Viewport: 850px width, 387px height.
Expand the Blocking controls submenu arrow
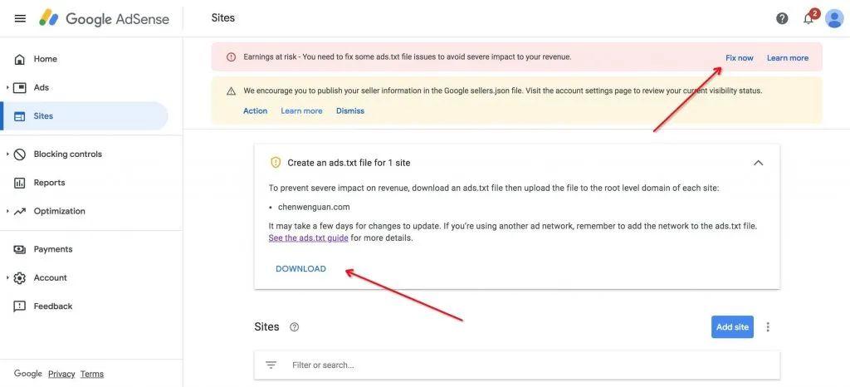click(7, 154)
